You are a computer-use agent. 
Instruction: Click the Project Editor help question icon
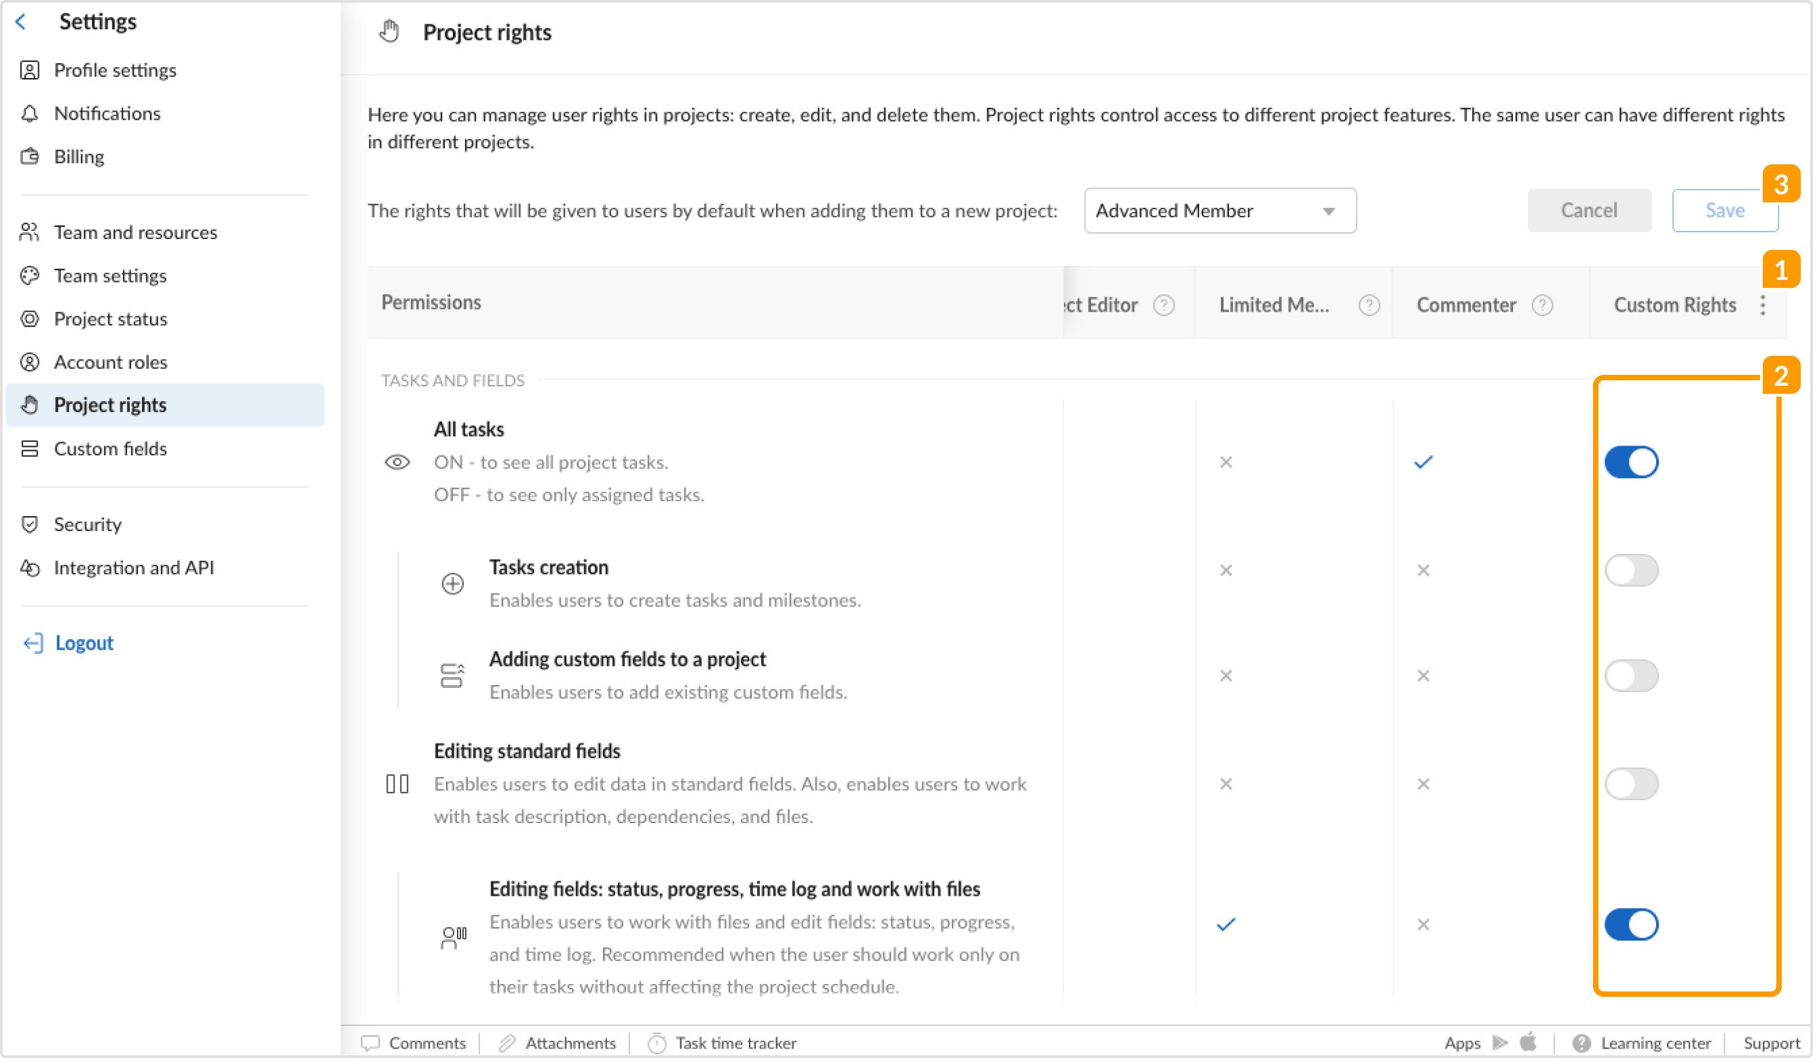point(1164,305)
